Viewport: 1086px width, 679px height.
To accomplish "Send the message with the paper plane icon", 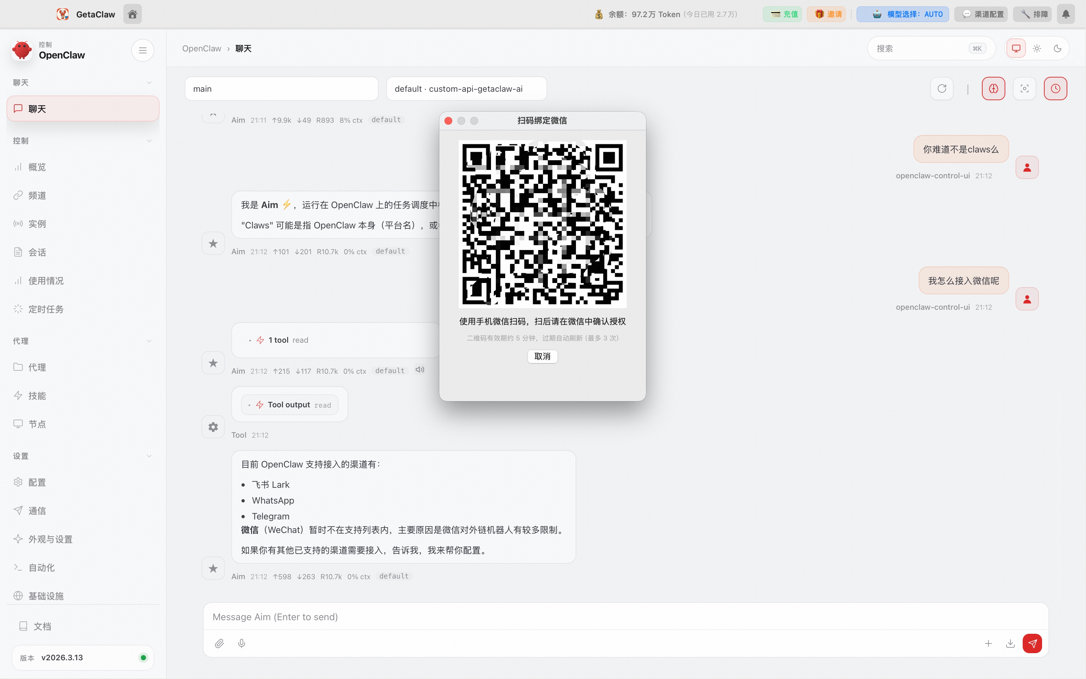I will (1032, 643).
